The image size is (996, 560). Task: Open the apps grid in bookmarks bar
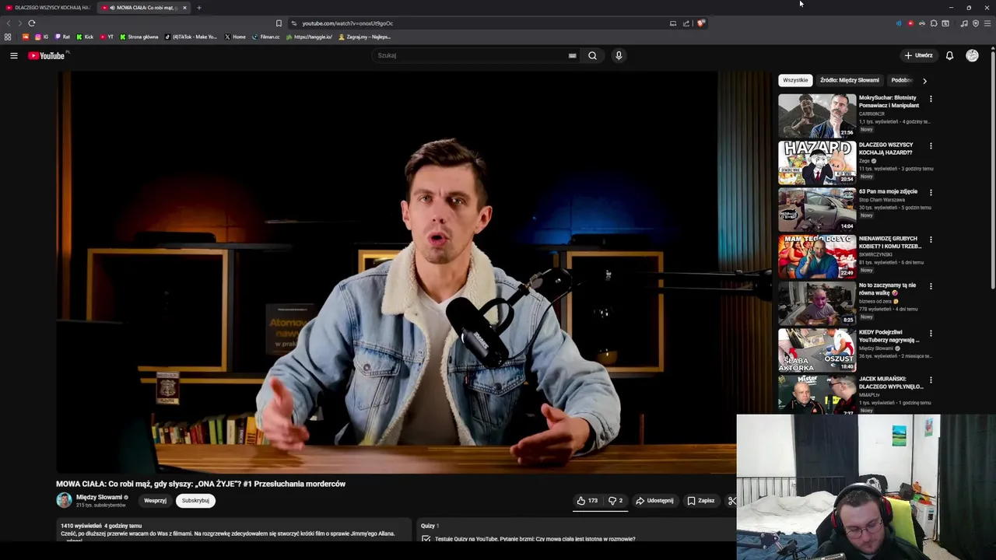(8, 37)
